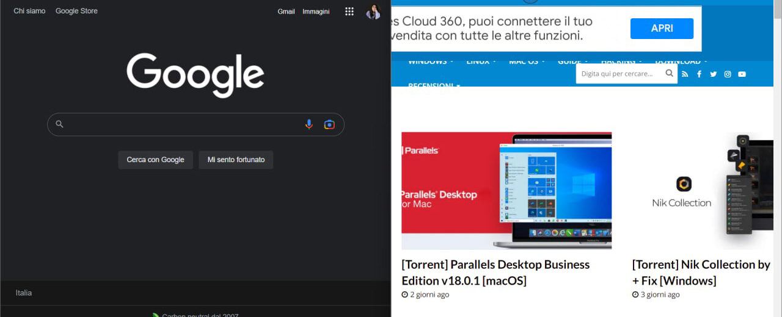This screenshot has width=782, height=317.
Task: Open the Google account profile avatar
Action: 373,12
